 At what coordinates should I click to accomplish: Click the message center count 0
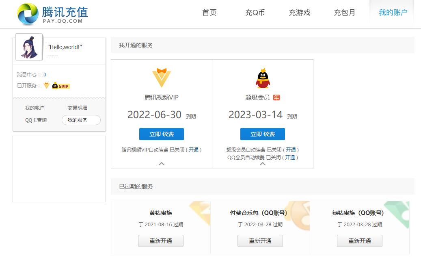click(x=45, y=75)
